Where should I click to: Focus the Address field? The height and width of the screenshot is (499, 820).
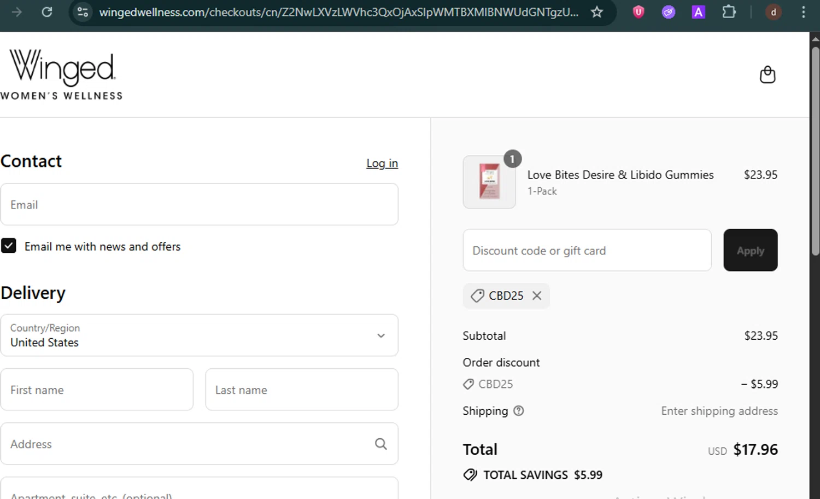(199, 444)
